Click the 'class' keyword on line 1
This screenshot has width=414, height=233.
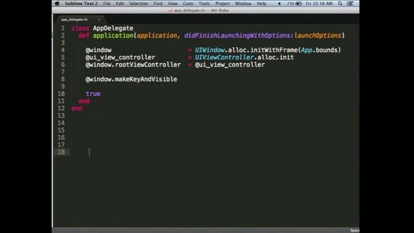coord(80,28)
